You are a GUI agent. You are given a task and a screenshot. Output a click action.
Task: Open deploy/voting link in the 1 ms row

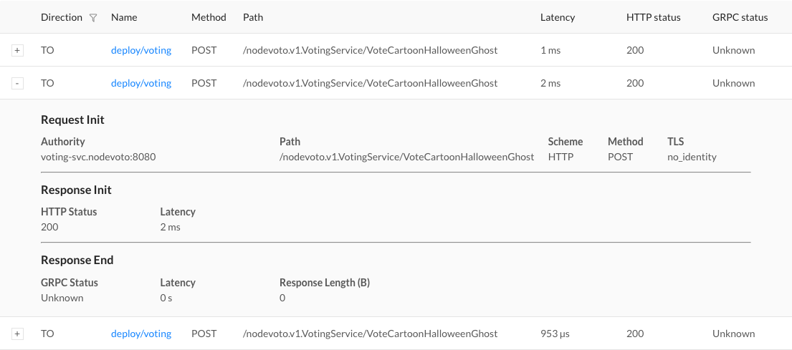click(x=141, y=51)
